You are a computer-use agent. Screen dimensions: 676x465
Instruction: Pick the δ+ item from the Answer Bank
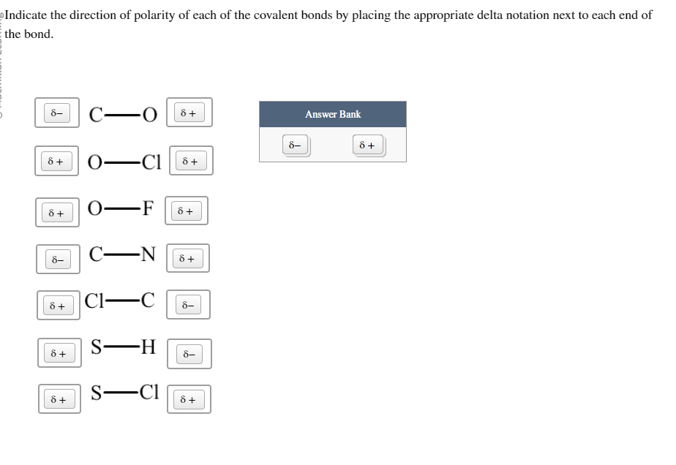tap(368, 144)
